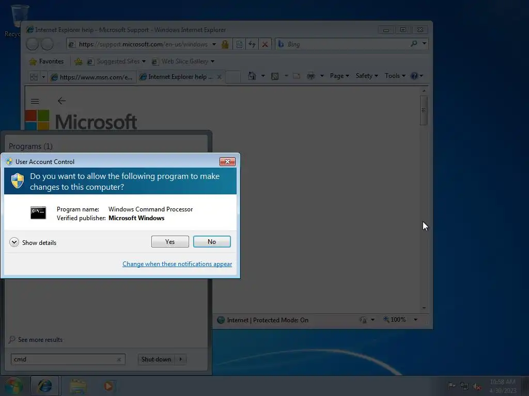
Task: Open the tab list dropdown arrow
Action: point(43,77)
